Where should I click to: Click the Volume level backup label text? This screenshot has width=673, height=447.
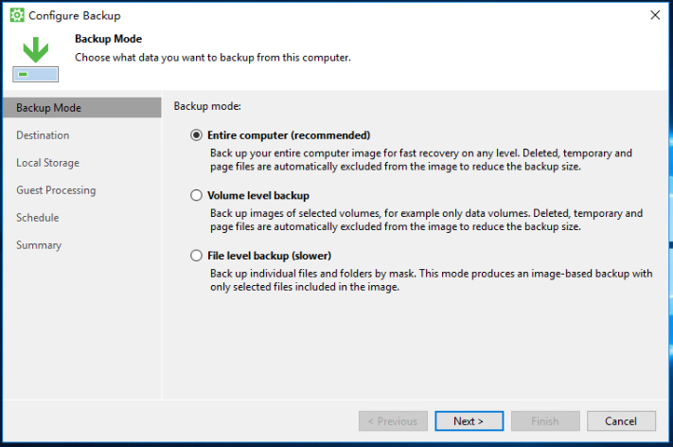click(x=258, y=195)
